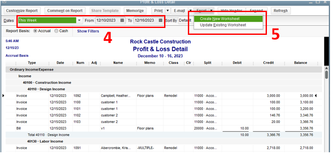This screenshot has height=157, width=333.
Task: Open the Print options dropdown arrow
Action: [x=168, y=11]
